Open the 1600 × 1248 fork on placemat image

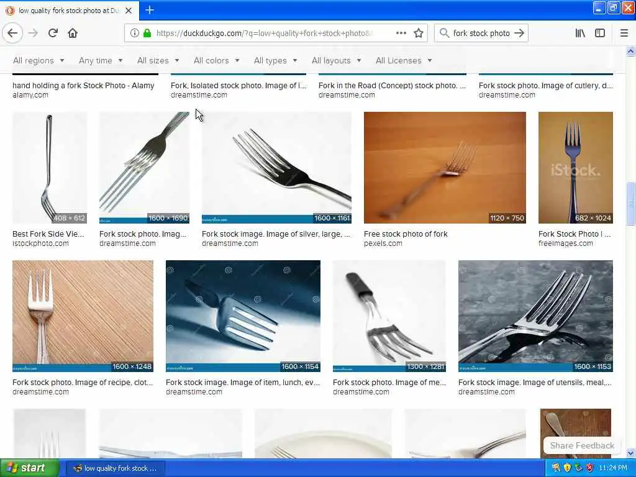83,316
